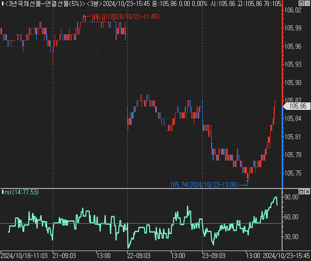Screen dimensions: 311x261
Task: Click the 60,00 rsi axis label
Action: pos(291,217)
